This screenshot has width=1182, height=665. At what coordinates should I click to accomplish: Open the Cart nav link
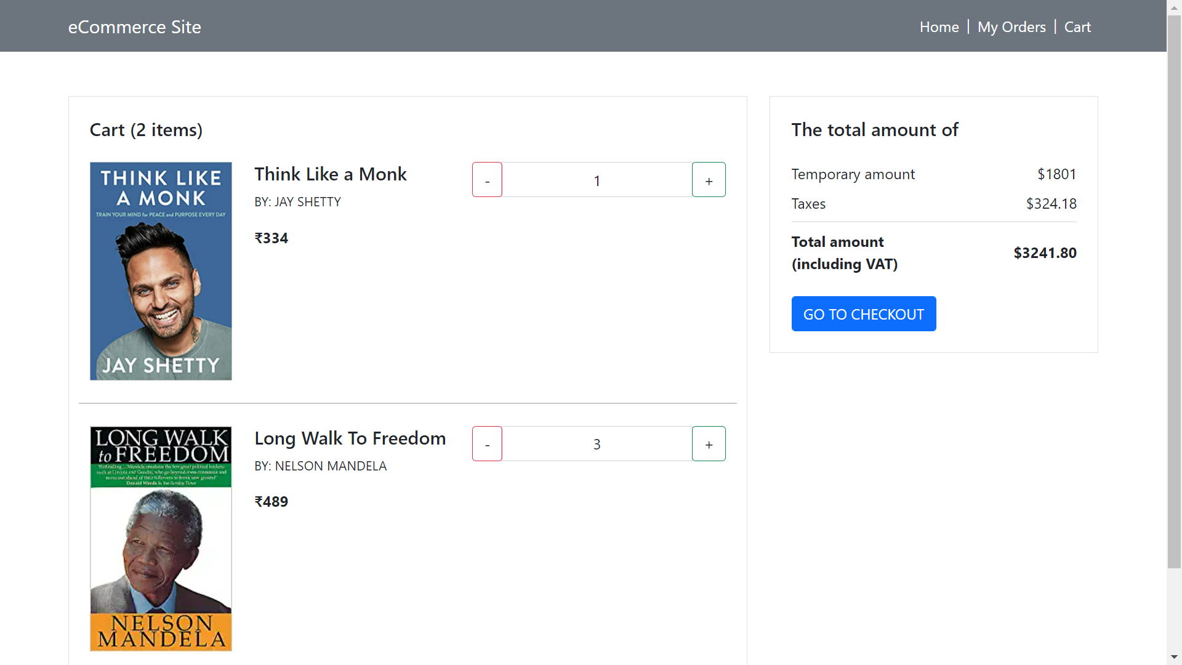[x=1077, y=27]
